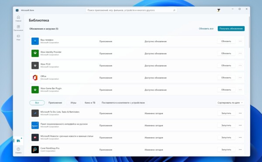The height and width of the screenshot is (162, 262).
Task: Update Xbox Identity Provider with Обновить
Action: pos(226,53)
